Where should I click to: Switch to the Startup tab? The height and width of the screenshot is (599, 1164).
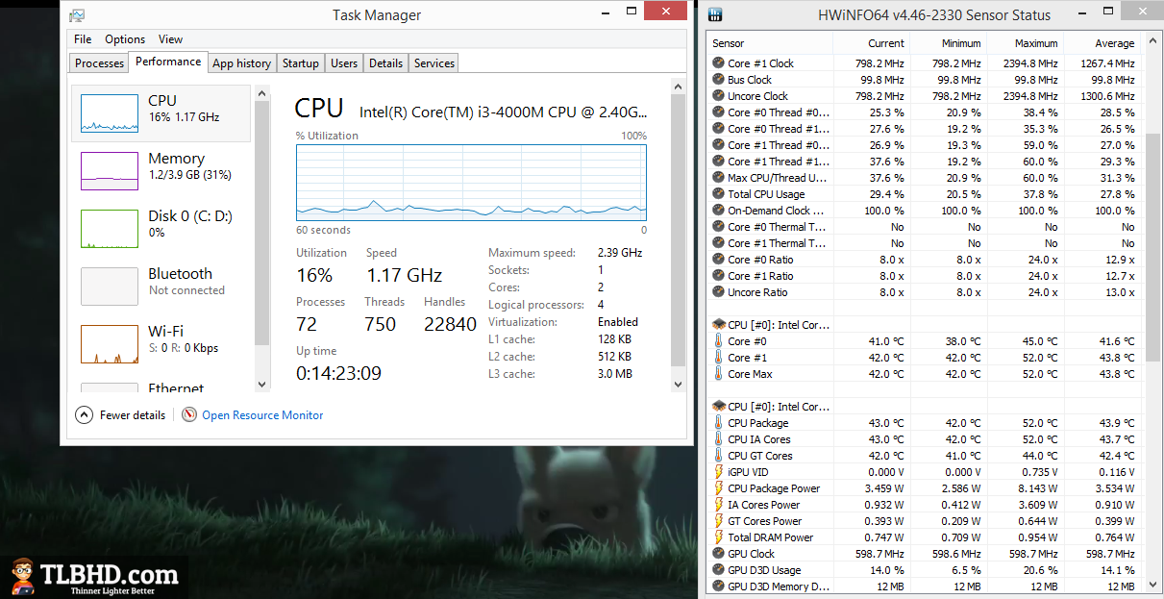coord(300,63)
